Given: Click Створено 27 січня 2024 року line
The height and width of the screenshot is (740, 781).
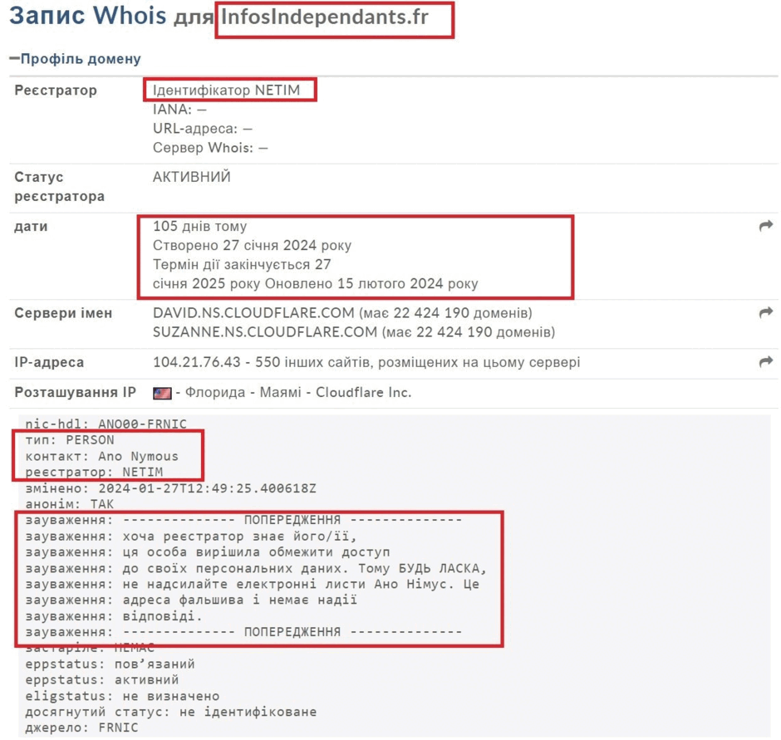Looking at the screenshot, I should point(252,246).
